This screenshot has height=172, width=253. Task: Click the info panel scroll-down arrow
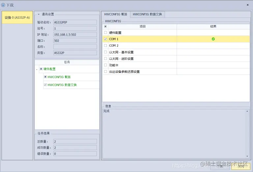tap(247, 156)
